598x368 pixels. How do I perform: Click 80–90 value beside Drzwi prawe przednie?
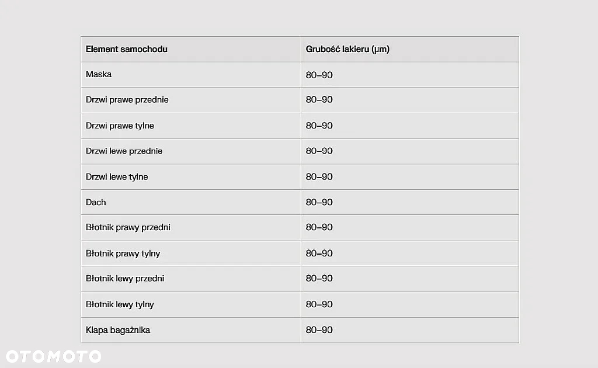point(319,99)
